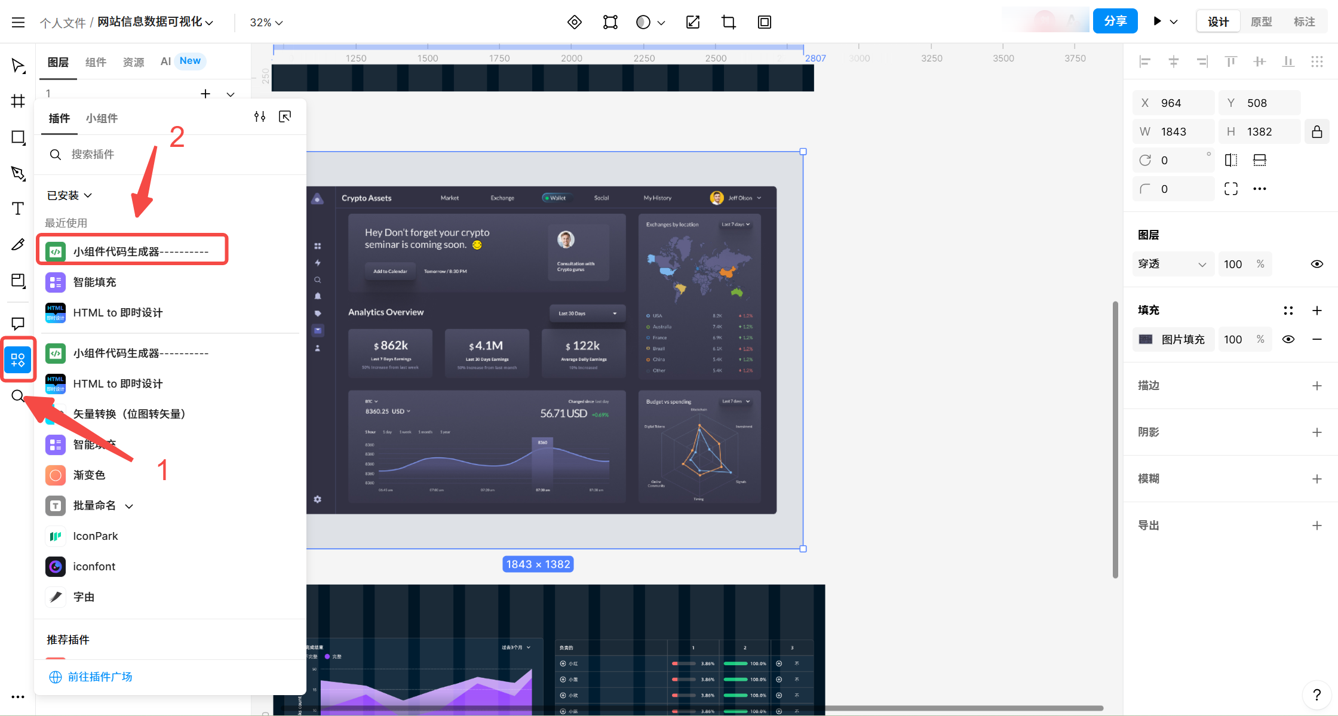Viewport: 1338px width, 716px height.
Task: Align bottom icon in design panel
Action: (x=1288, y=62)
